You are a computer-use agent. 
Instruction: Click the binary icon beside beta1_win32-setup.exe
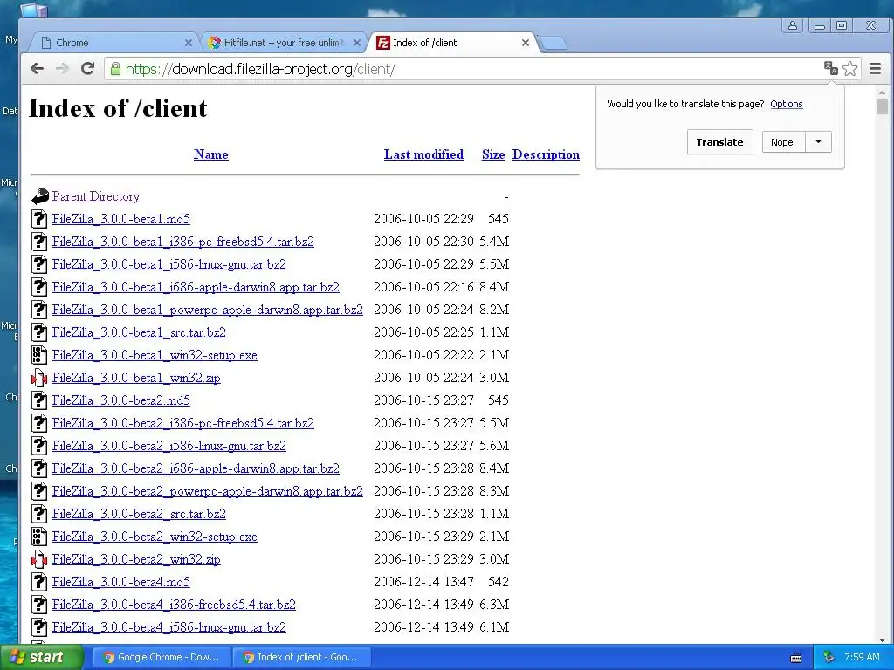pyautogui.click(x=38, y=355)
